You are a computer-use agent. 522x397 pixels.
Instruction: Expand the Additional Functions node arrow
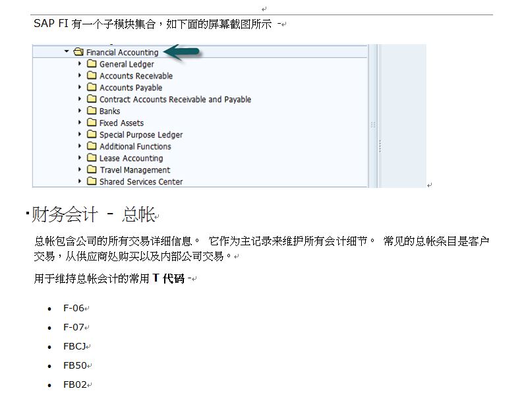(x=80, y=146)
